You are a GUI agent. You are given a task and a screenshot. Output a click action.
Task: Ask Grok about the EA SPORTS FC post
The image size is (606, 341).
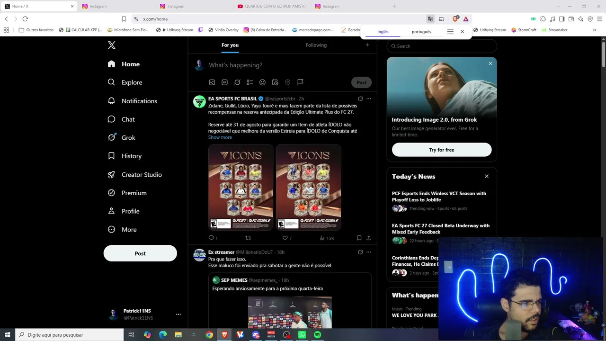360,99
